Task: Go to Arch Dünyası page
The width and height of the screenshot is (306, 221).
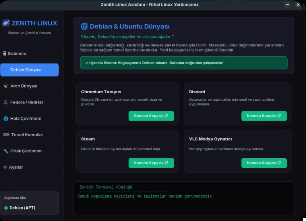Action: pyautogui.click(x=29, y=86)
